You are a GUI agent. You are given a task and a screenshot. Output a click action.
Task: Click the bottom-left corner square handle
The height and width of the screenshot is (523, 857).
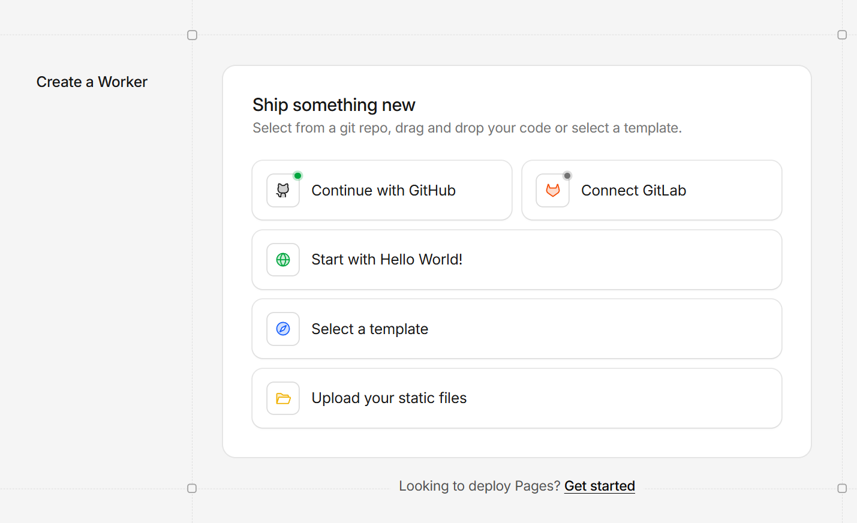192,488
